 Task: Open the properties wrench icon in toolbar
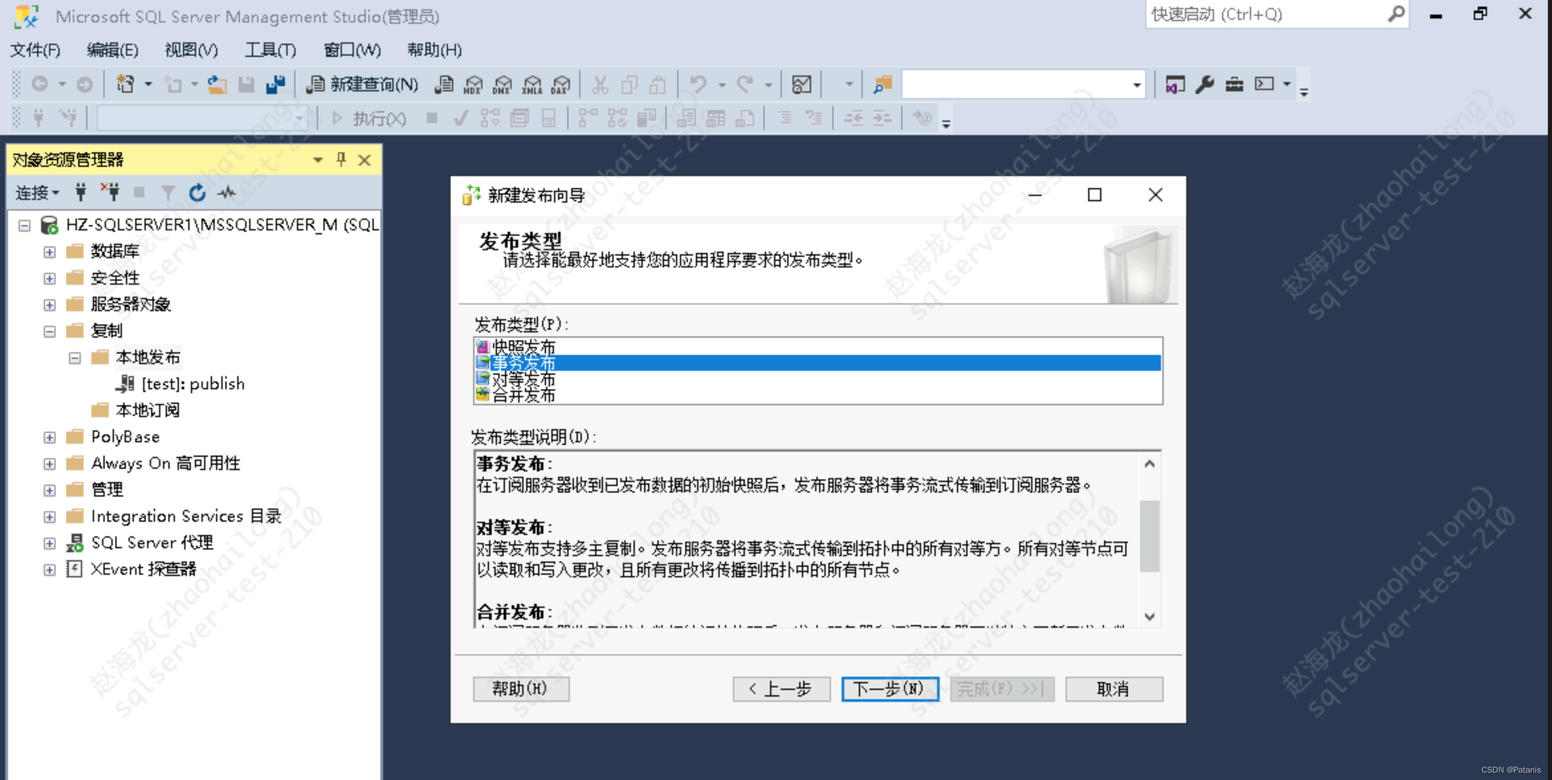click(1204, 84)
